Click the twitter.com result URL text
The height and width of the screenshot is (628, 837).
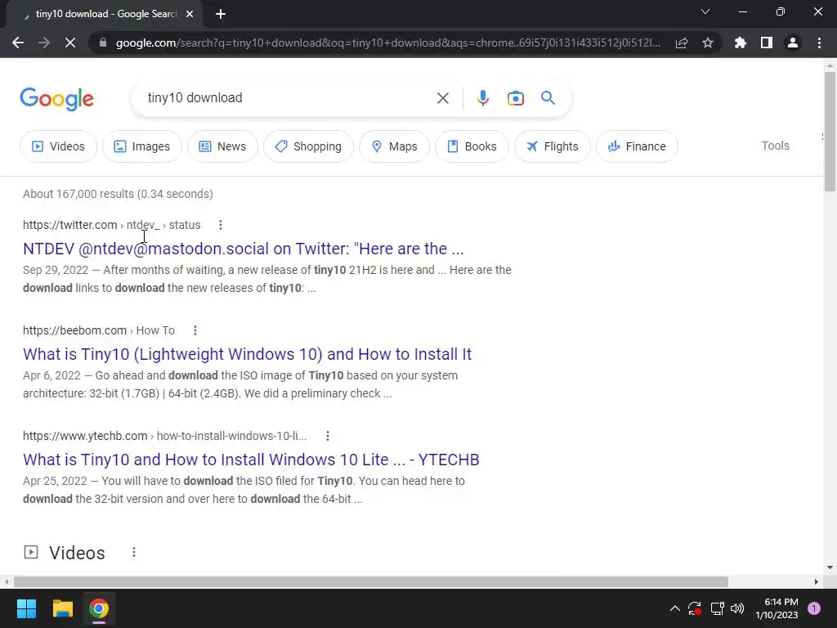point(111,226)
